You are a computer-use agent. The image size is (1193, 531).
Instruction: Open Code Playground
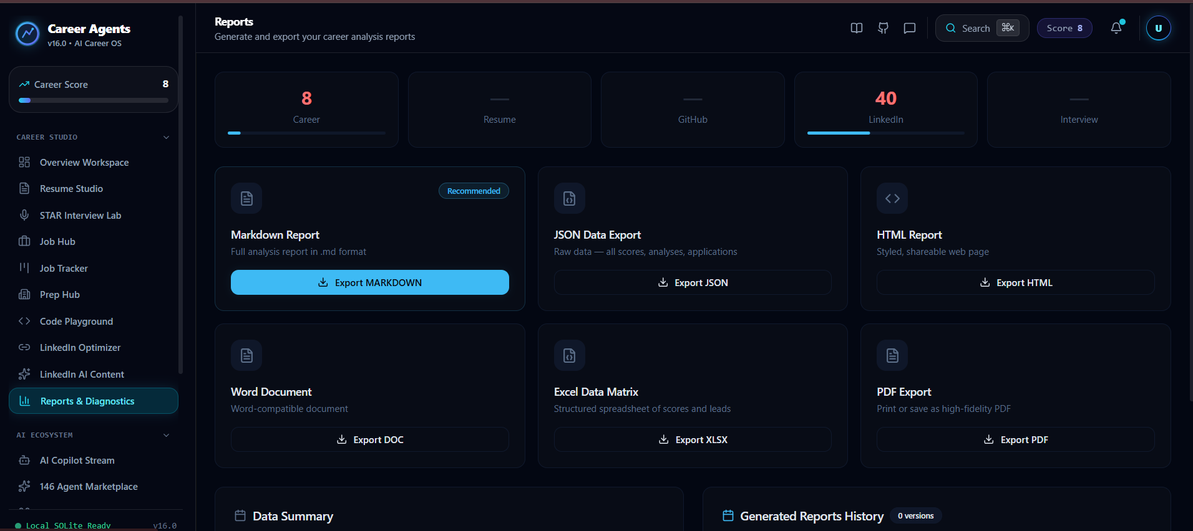point(94,321)
